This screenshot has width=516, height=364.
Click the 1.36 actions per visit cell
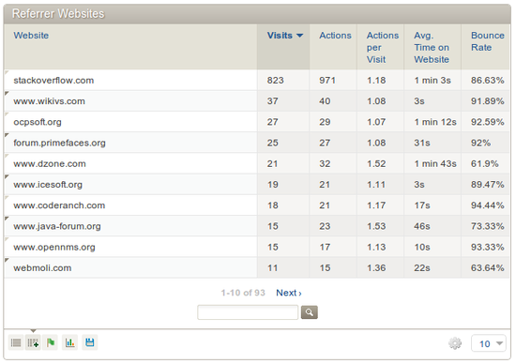point(376,268)
